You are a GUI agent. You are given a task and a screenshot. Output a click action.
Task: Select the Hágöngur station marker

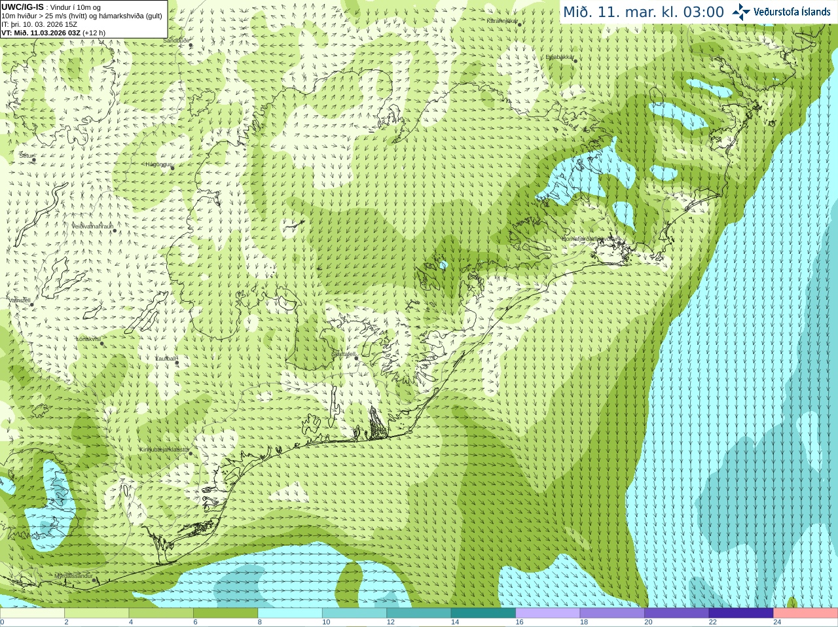click(172, 168)
